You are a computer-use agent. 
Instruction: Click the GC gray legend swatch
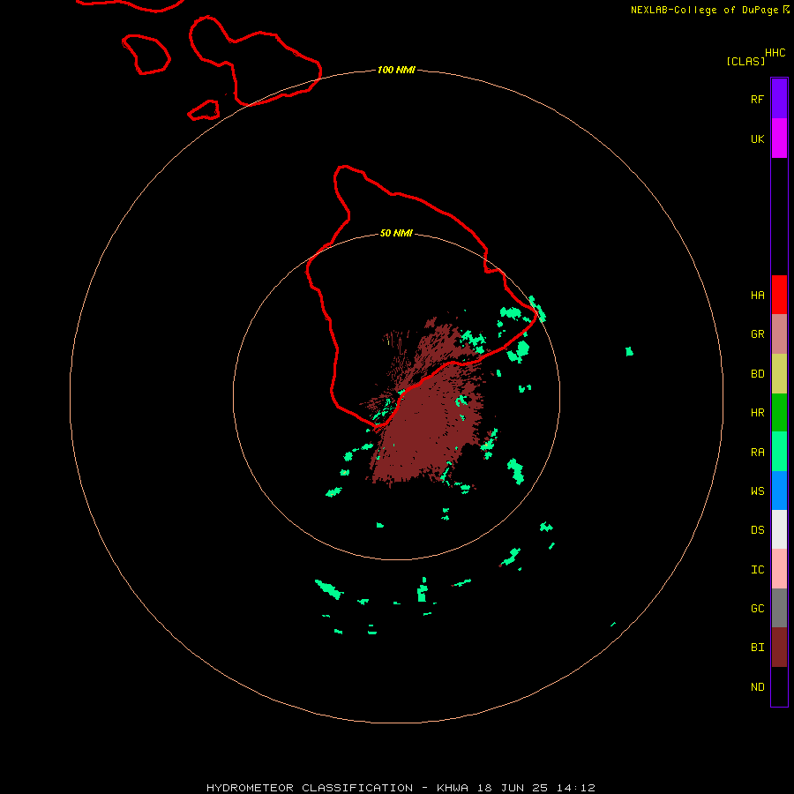779,608
